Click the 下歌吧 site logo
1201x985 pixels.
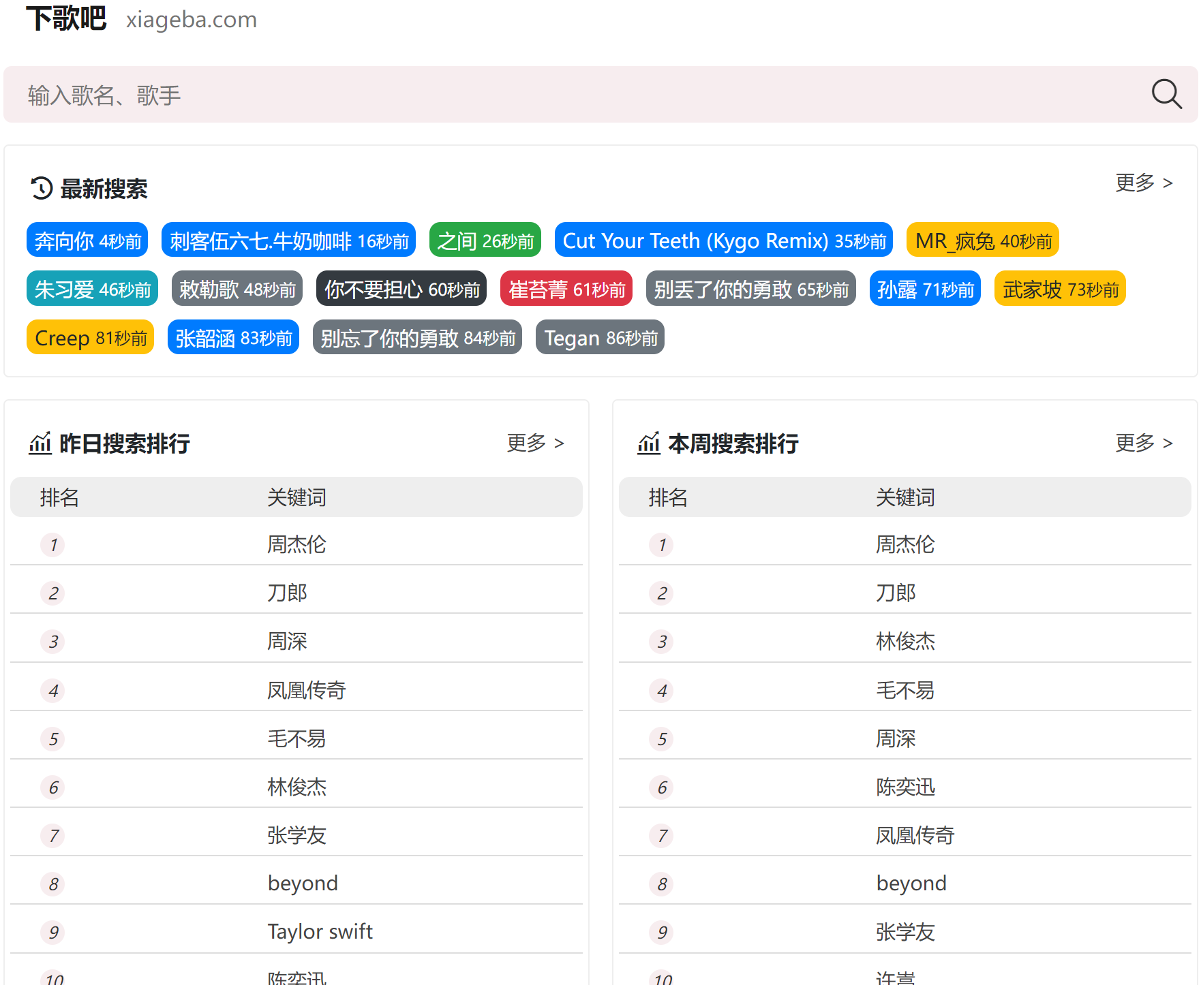point(65,19)
